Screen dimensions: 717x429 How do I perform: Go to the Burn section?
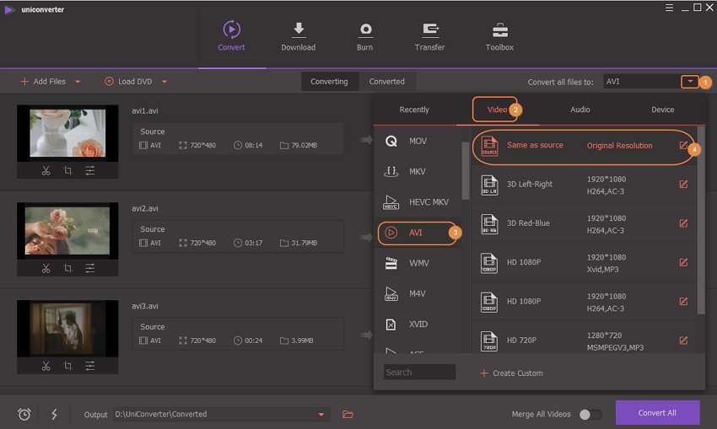coord(364,36)
